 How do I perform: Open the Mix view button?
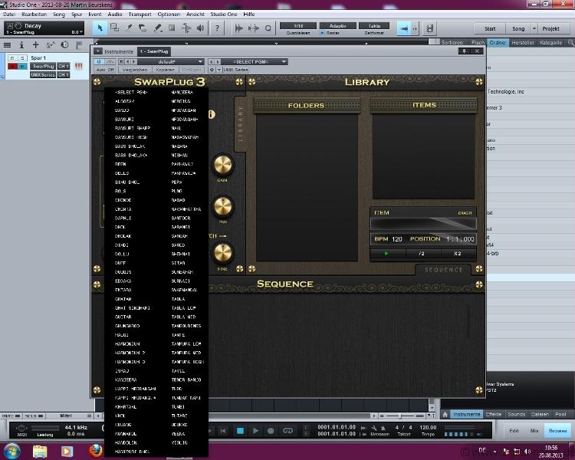coord(534,431)
